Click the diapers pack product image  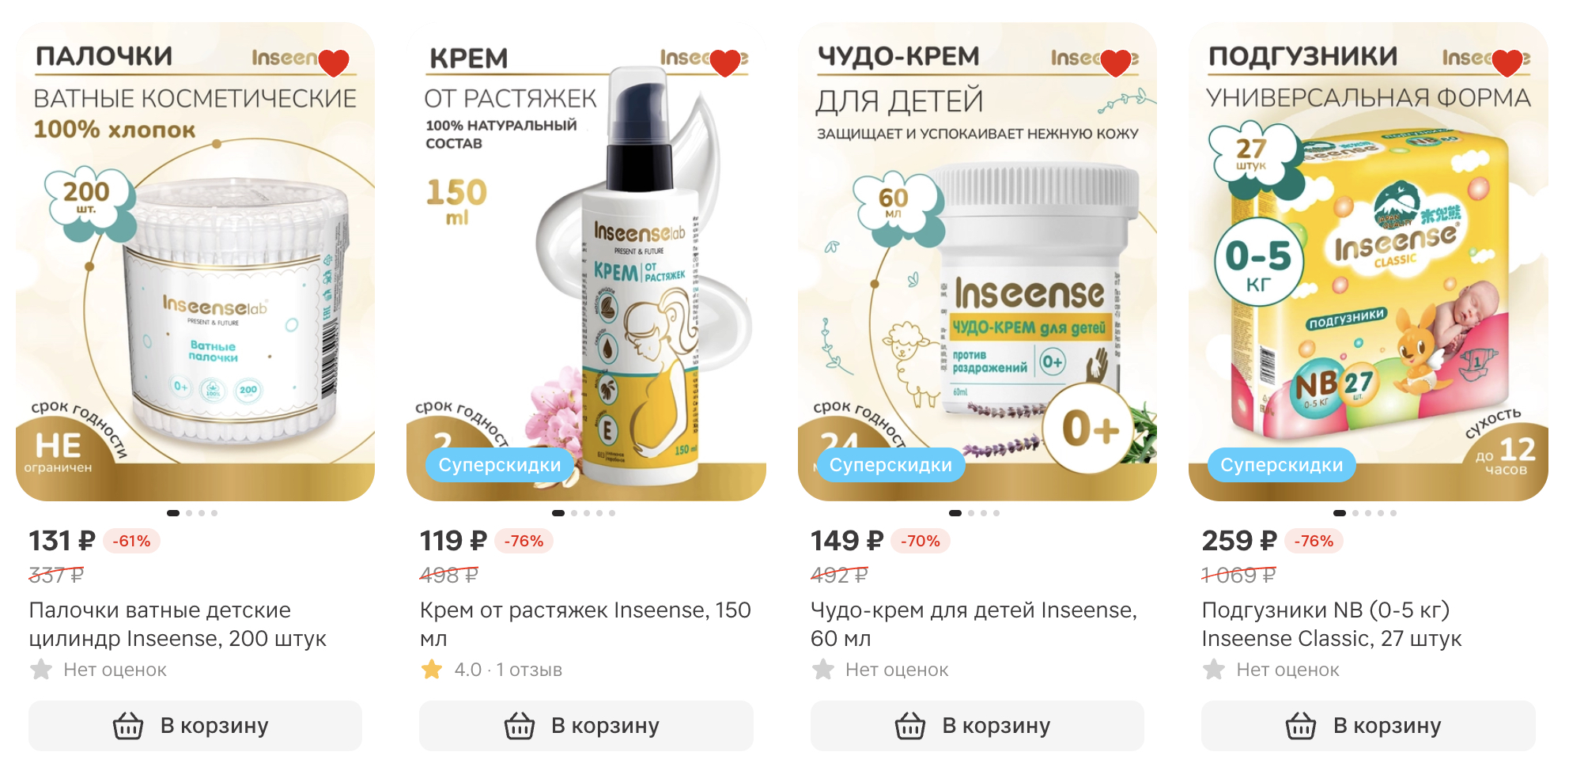coord(1368,262)
